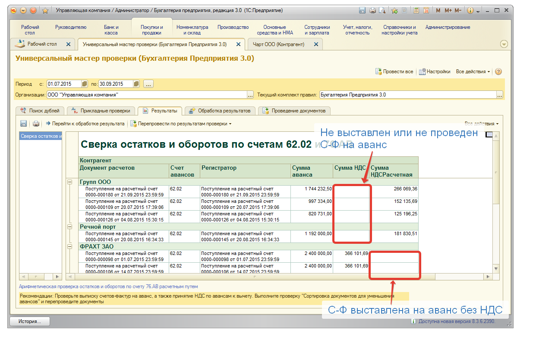Open calendar picker for the end date
Viewport: 536px width, 342px height.
[136, 84]
